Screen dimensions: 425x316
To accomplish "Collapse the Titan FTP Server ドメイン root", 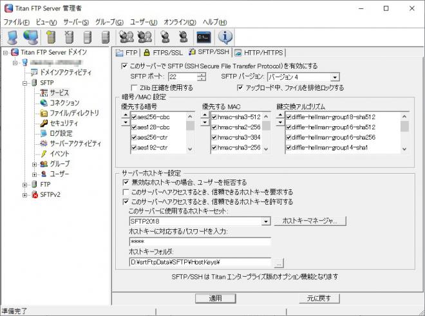I will (x=5, y=53).
